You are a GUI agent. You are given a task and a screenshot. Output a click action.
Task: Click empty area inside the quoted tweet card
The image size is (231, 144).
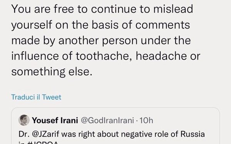187,120
